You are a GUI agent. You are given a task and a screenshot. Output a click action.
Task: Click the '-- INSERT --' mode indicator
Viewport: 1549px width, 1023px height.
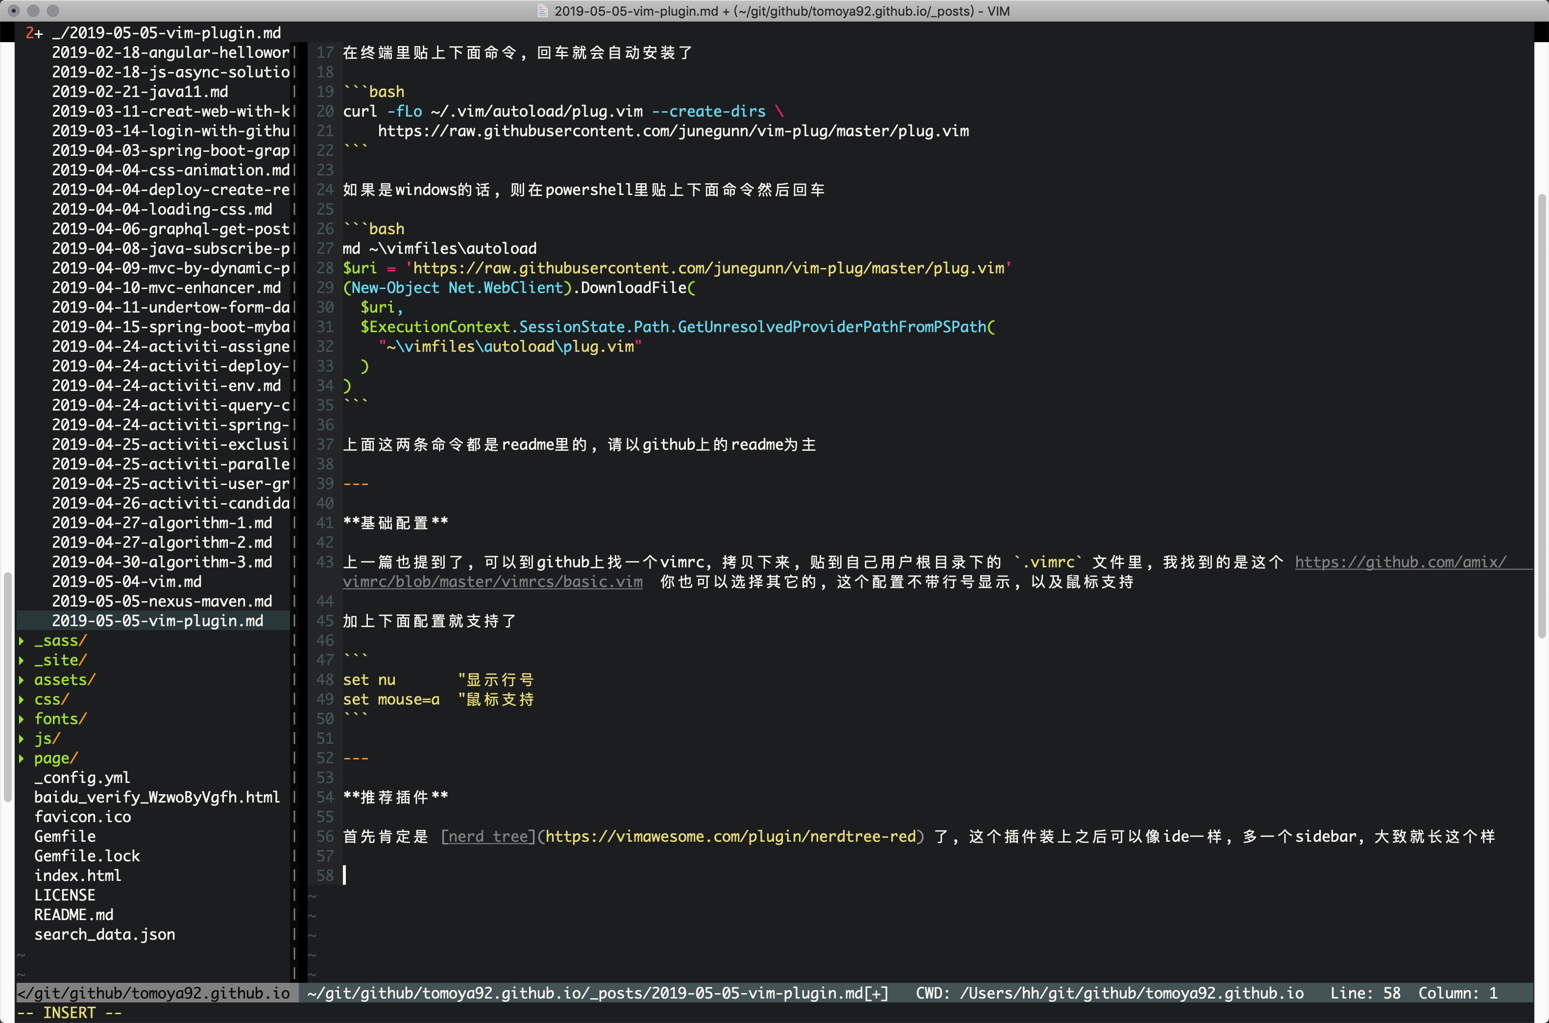pos(69,1013)
